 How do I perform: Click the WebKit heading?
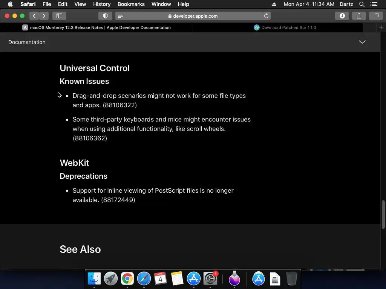tap(74, 163)
